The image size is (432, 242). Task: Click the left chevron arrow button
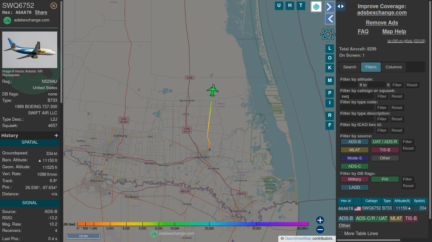pos(330,19)
